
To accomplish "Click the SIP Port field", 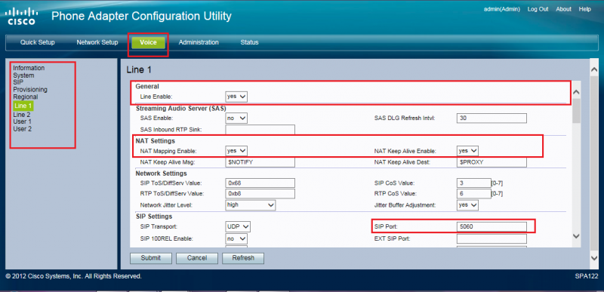I will point(492,227).
